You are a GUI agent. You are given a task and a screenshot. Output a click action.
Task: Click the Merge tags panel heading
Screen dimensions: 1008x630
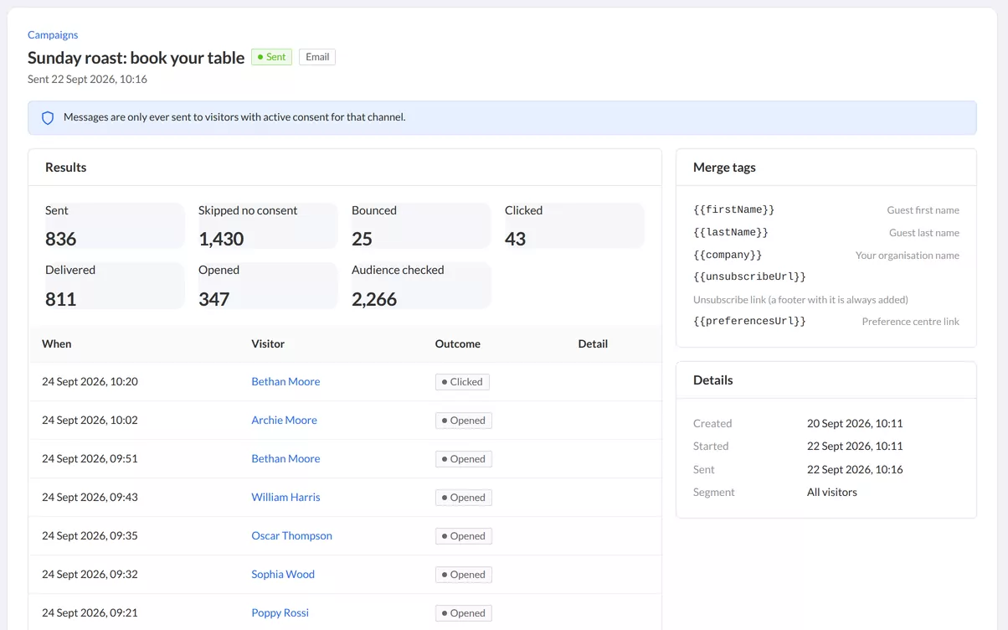(724, 168)
